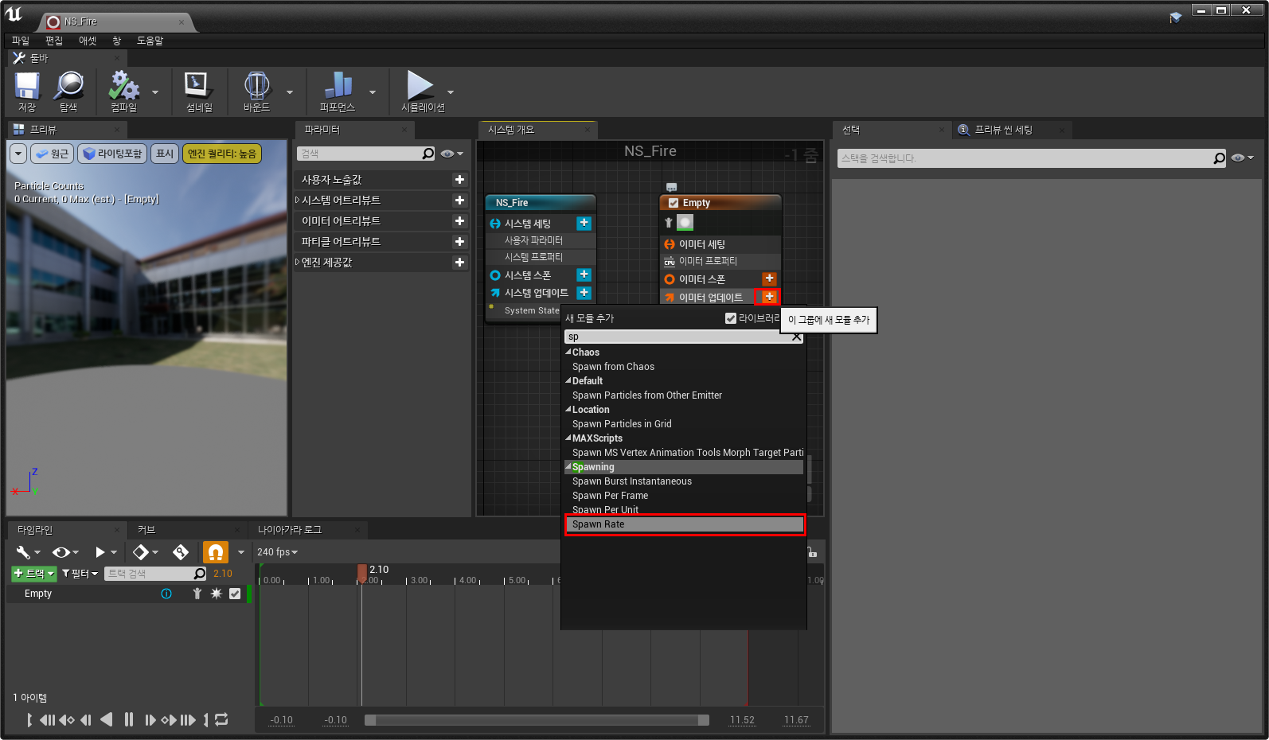
Task: Click the 표시 show button in preview
Action: pyautogui.click(x=165, y=154)
